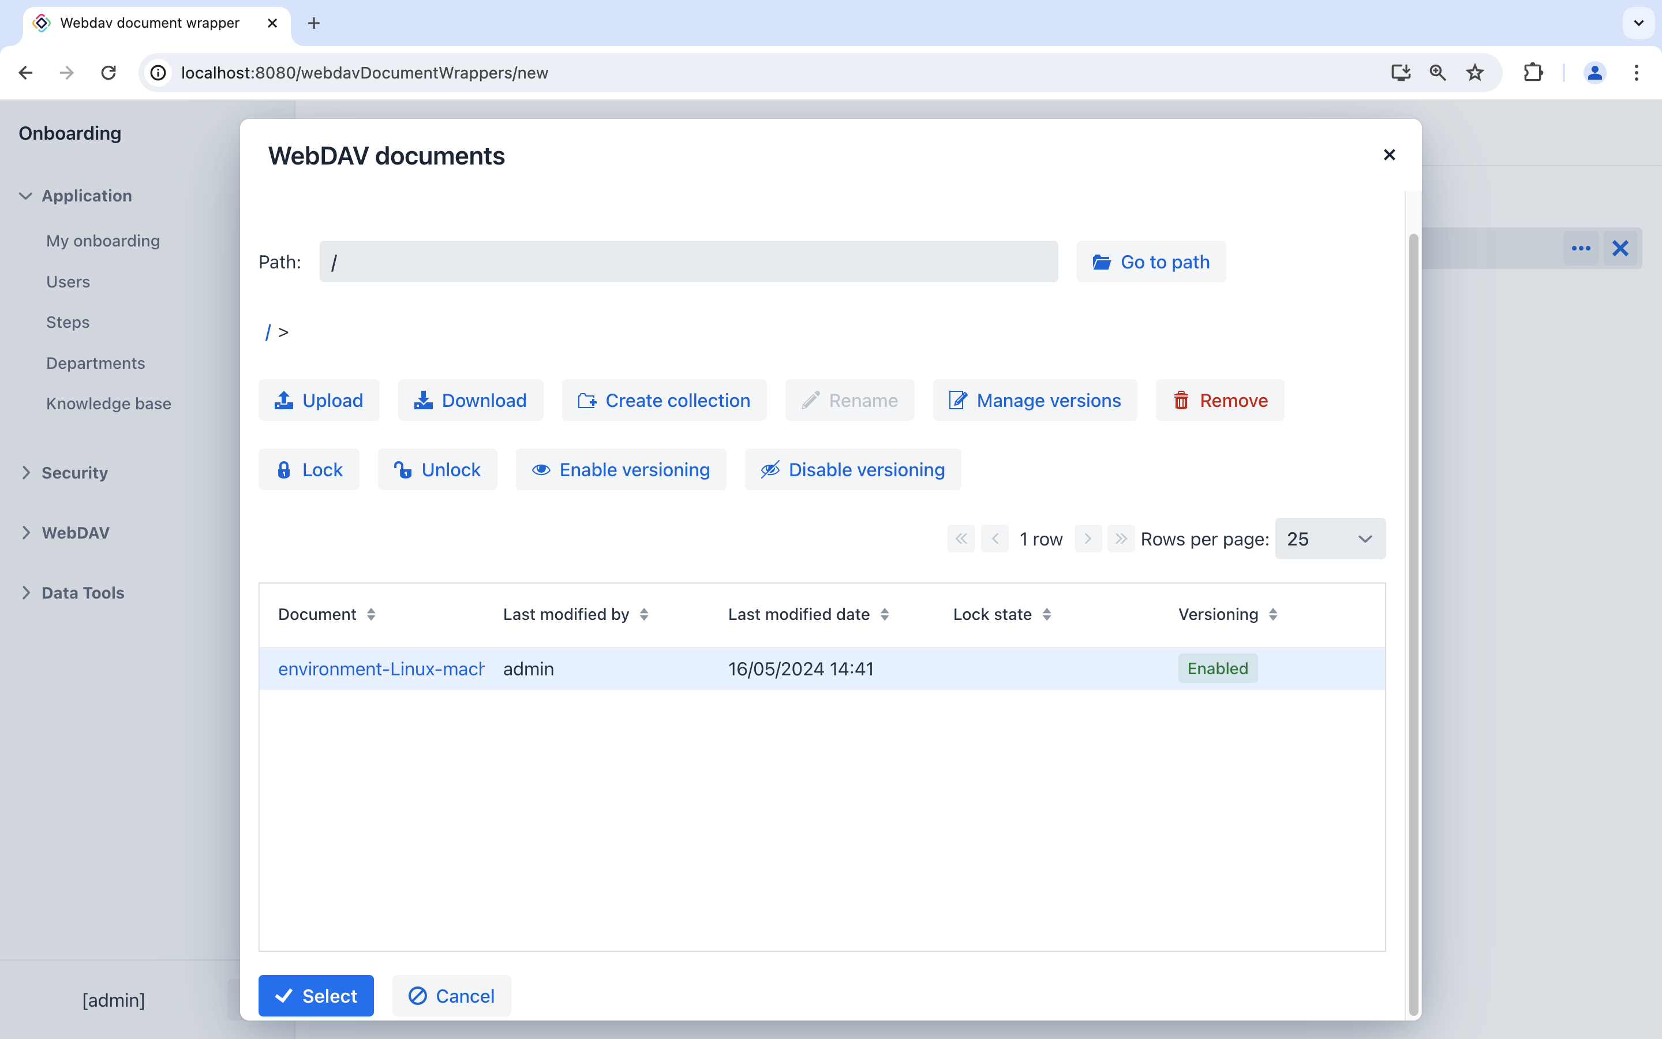Open Manage versions for document
This screenshot has width=1662, height=1039.
1034,400
